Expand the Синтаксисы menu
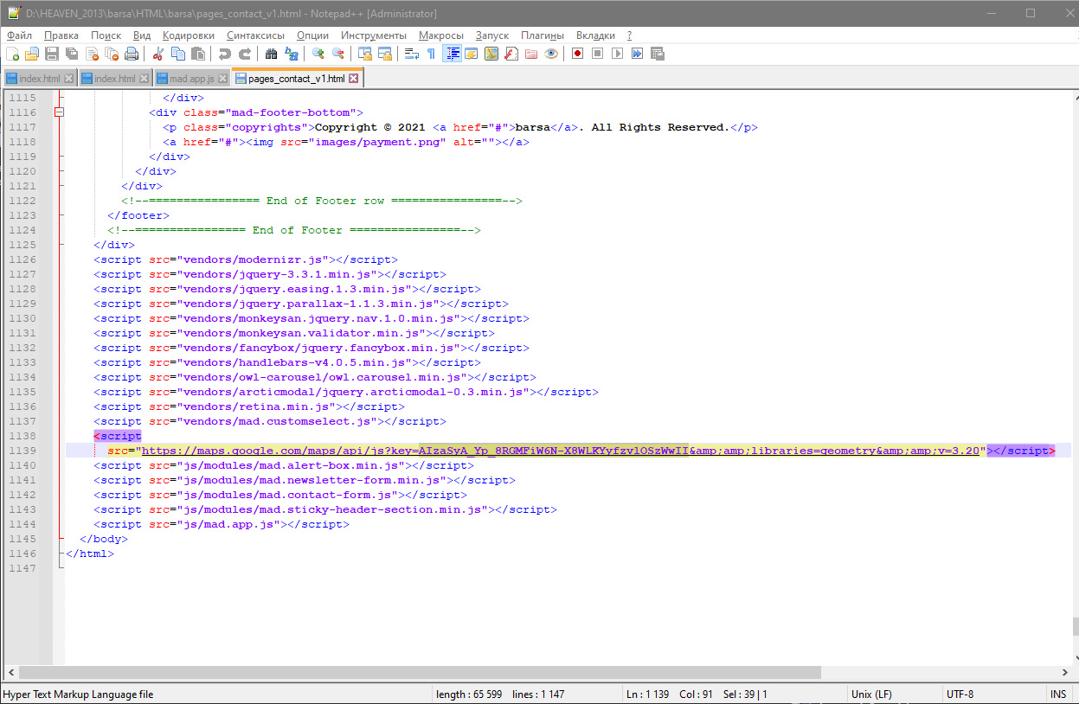Viewport: 1079px width, 704px height. click(x=255, y=35)
